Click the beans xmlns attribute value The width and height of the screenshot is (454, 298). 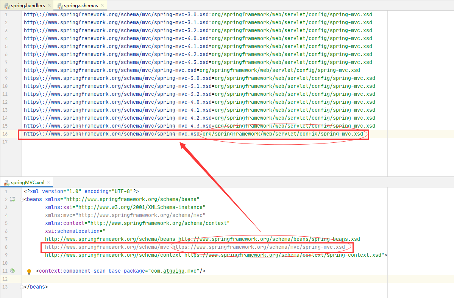tap(131, 199)
